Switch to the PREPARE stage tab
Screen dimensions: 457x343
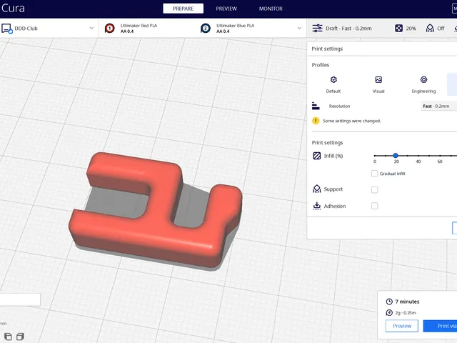(183, 9)
